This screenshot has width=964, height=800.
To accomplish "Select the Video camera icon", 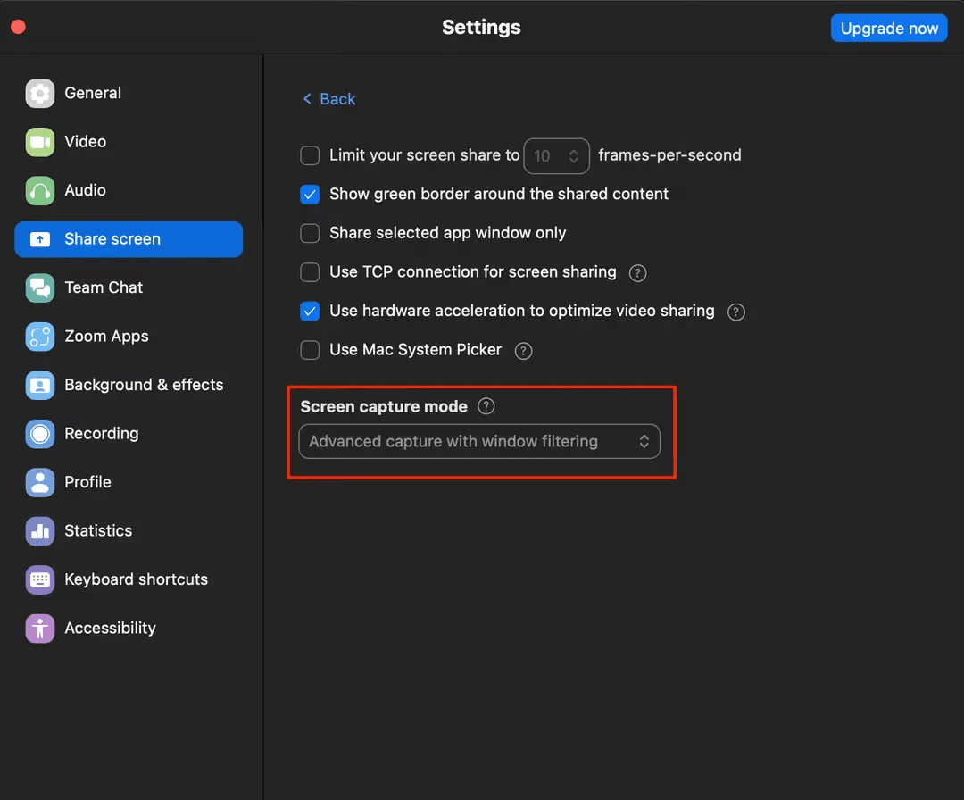I will tap(40, 142).
